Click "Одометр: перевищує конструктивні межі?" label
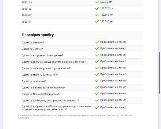The image size is (161, 129). tap(46, 68)
